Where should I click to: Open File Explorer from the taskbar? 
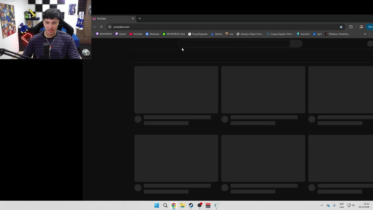coord(182,205)
